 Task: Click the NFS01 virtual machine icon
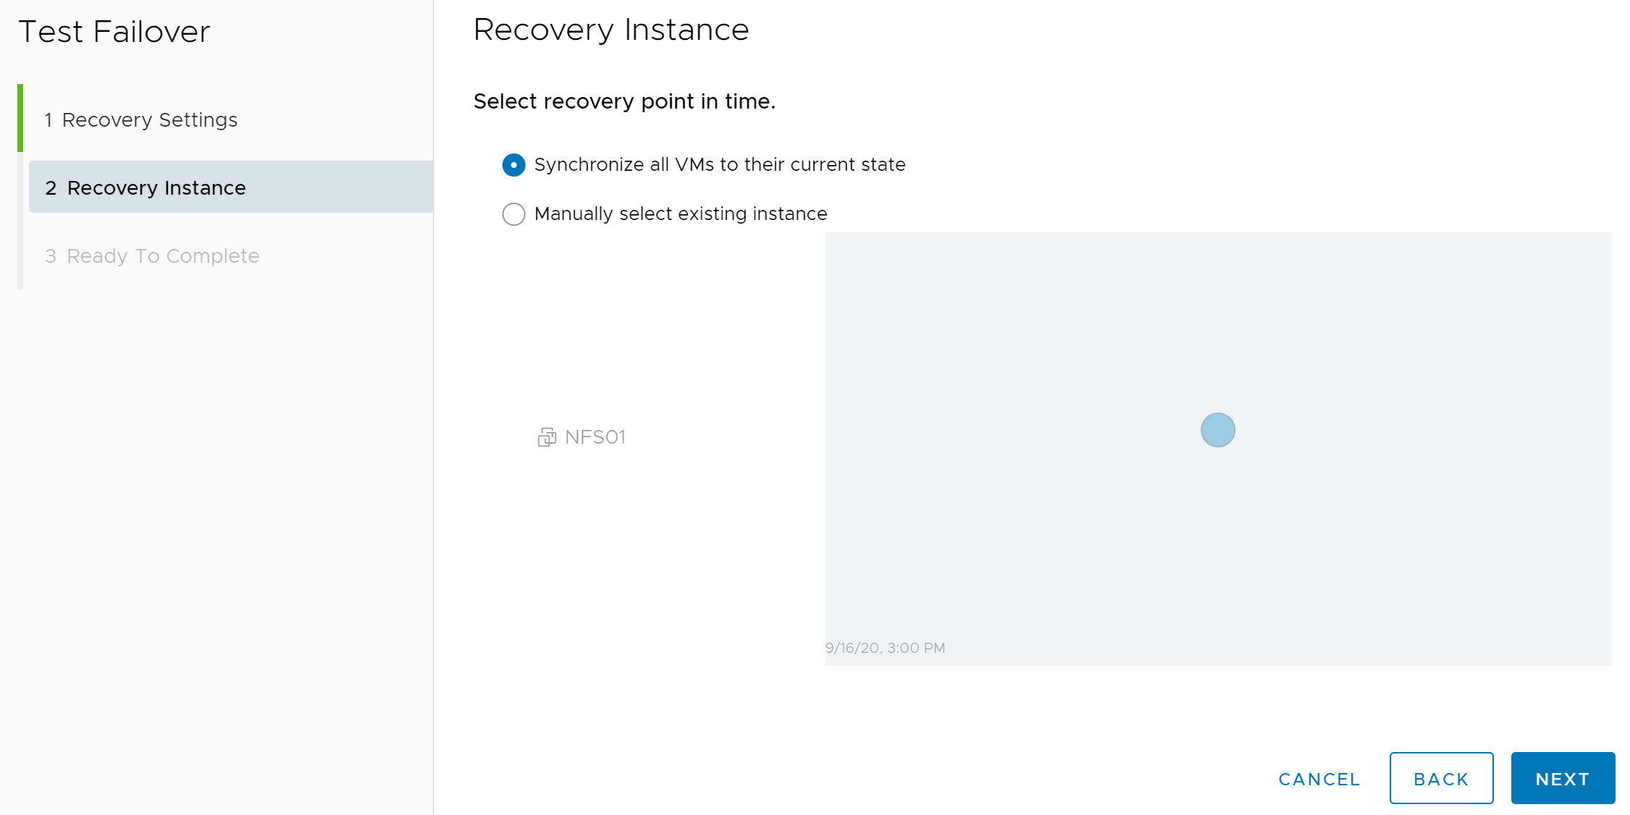(546, 437)
